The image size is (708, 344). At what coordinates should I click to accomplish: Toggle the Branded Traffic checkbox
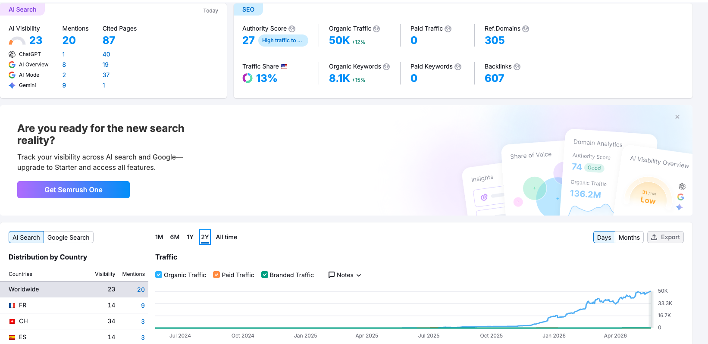(265, 275)
